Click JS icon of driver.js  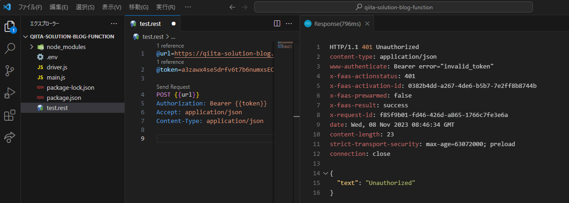tap(40, 67)
